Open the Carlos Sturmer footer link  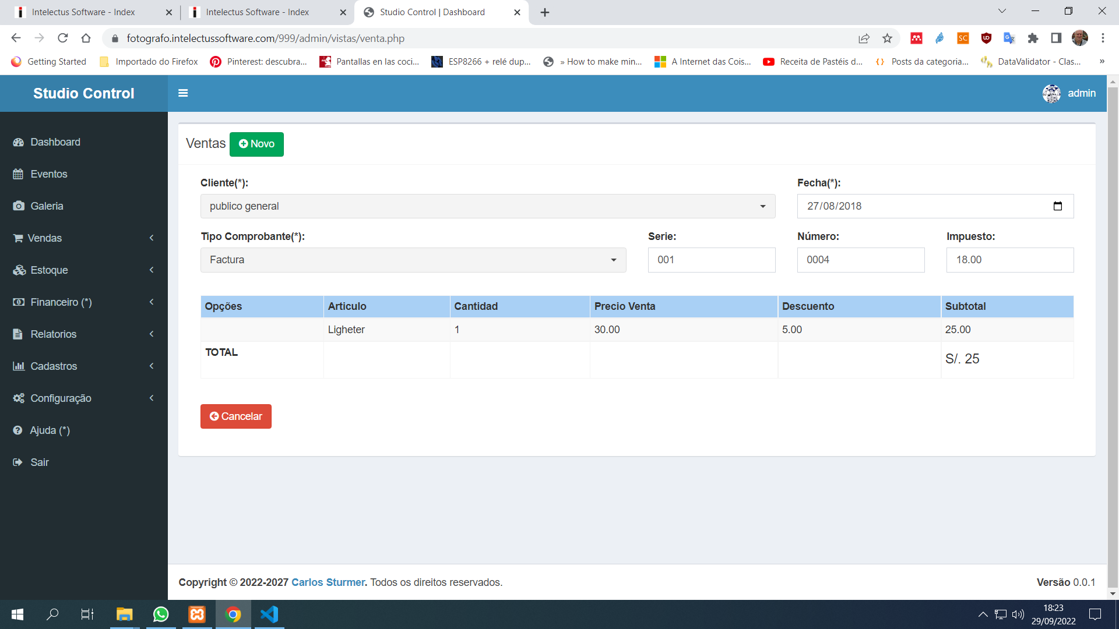click(x=328, y=582)
